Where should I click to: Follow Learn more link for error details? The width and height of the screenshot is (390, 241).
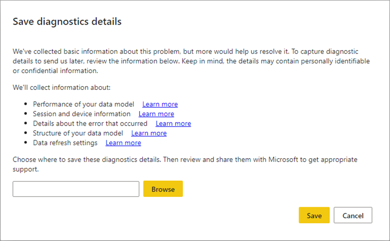173,124
